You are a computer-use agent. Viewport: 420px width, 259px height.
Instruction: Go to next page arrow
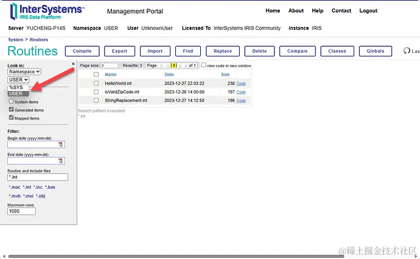[x=180, y=66]
